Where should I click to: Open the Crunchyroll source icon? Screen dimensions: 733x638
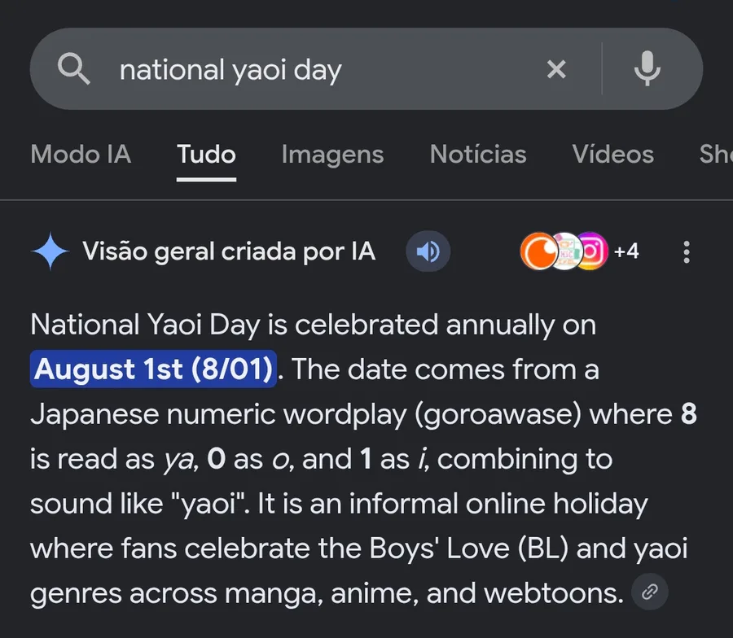(538, 251)
